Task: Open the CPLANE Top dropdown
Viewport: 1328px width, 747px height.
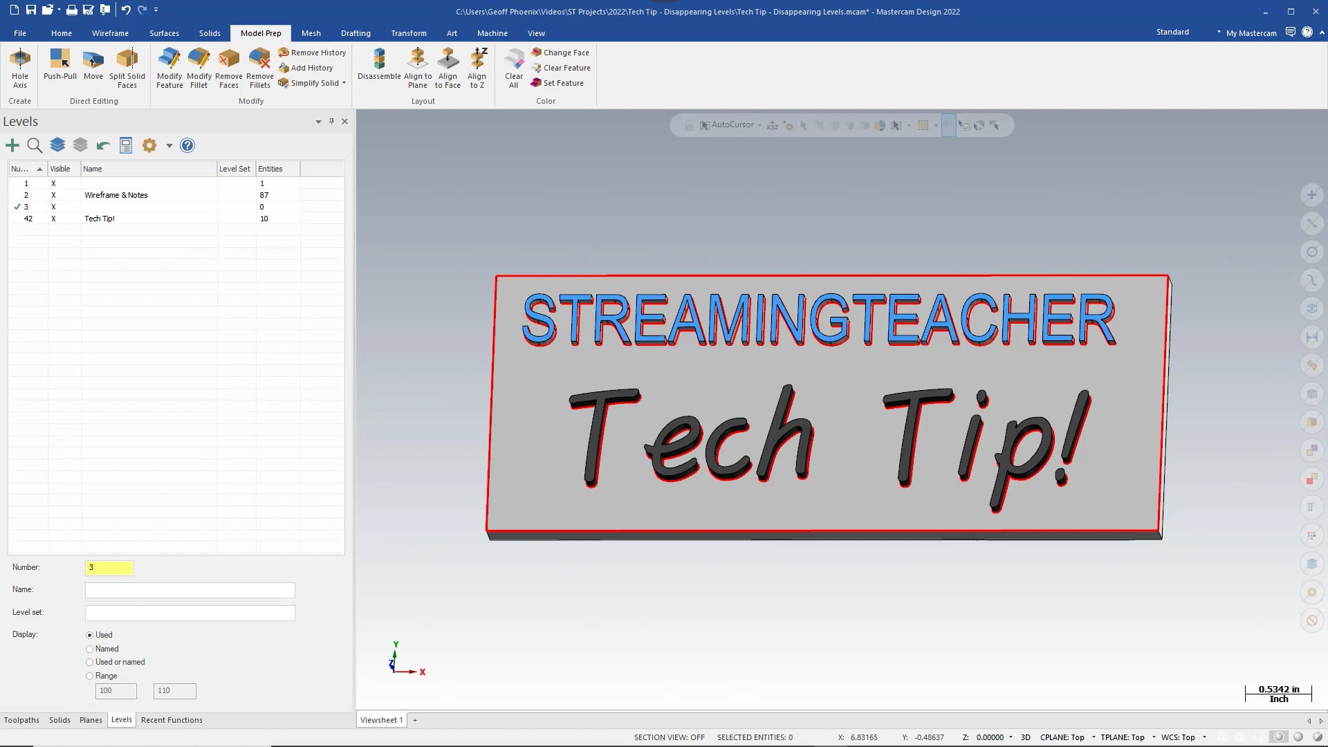Action: pyautogui.click(x=1094, y=737)
